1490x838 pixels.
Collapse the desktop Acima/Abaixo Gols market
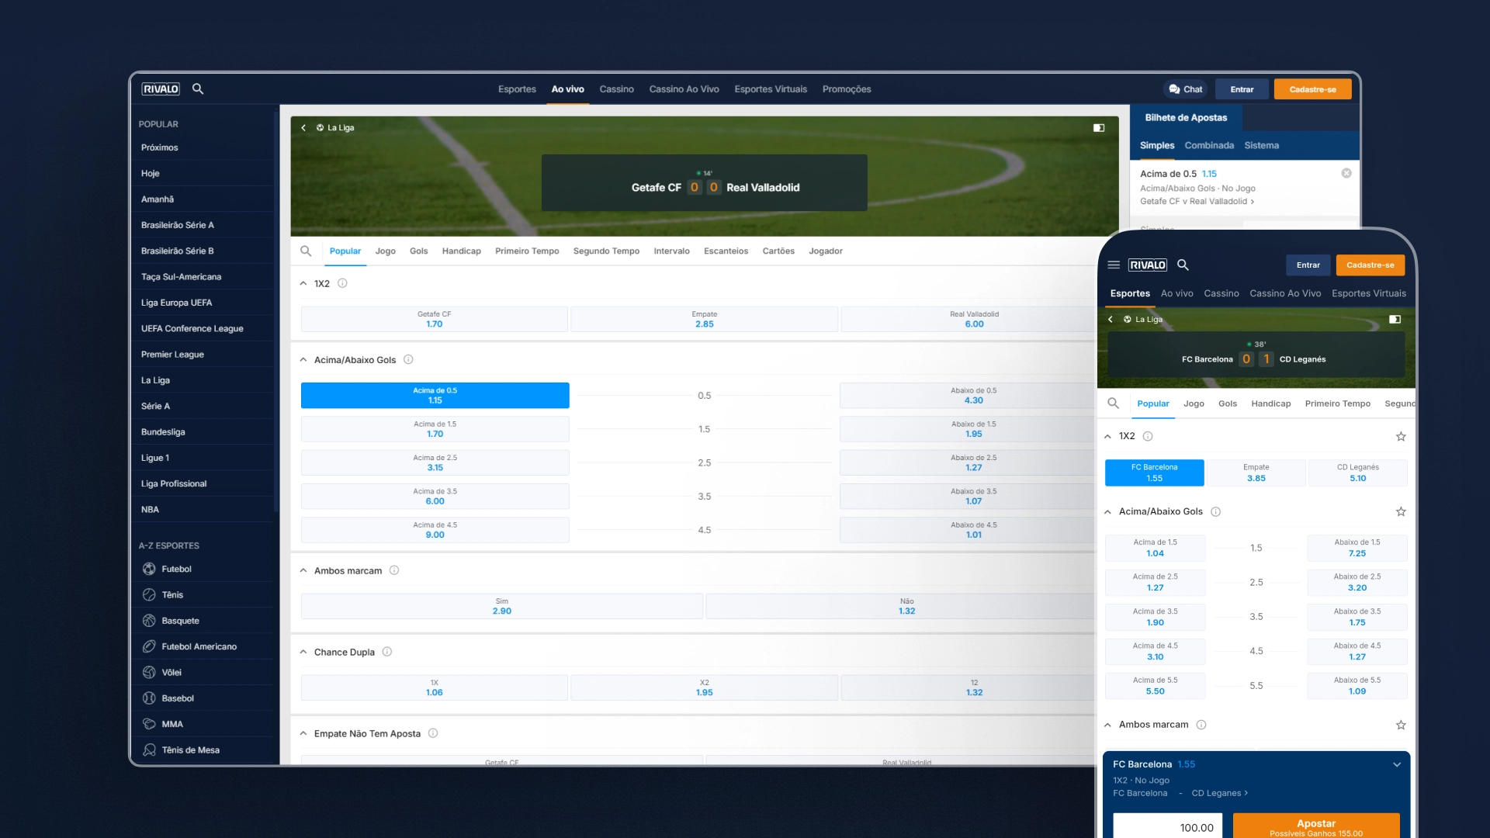(x=303, y=360)
